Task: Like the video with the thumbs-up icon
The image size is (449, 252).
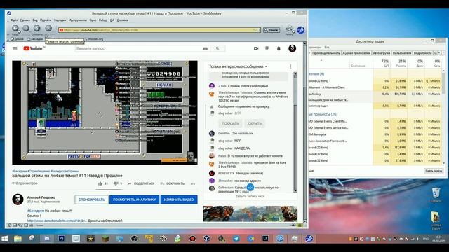Action: coord(100,183)
